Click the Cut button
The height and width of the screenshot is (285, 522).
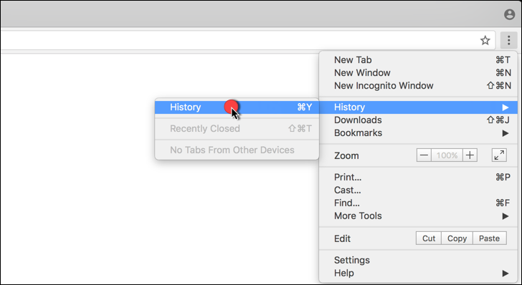coord(429,238)
